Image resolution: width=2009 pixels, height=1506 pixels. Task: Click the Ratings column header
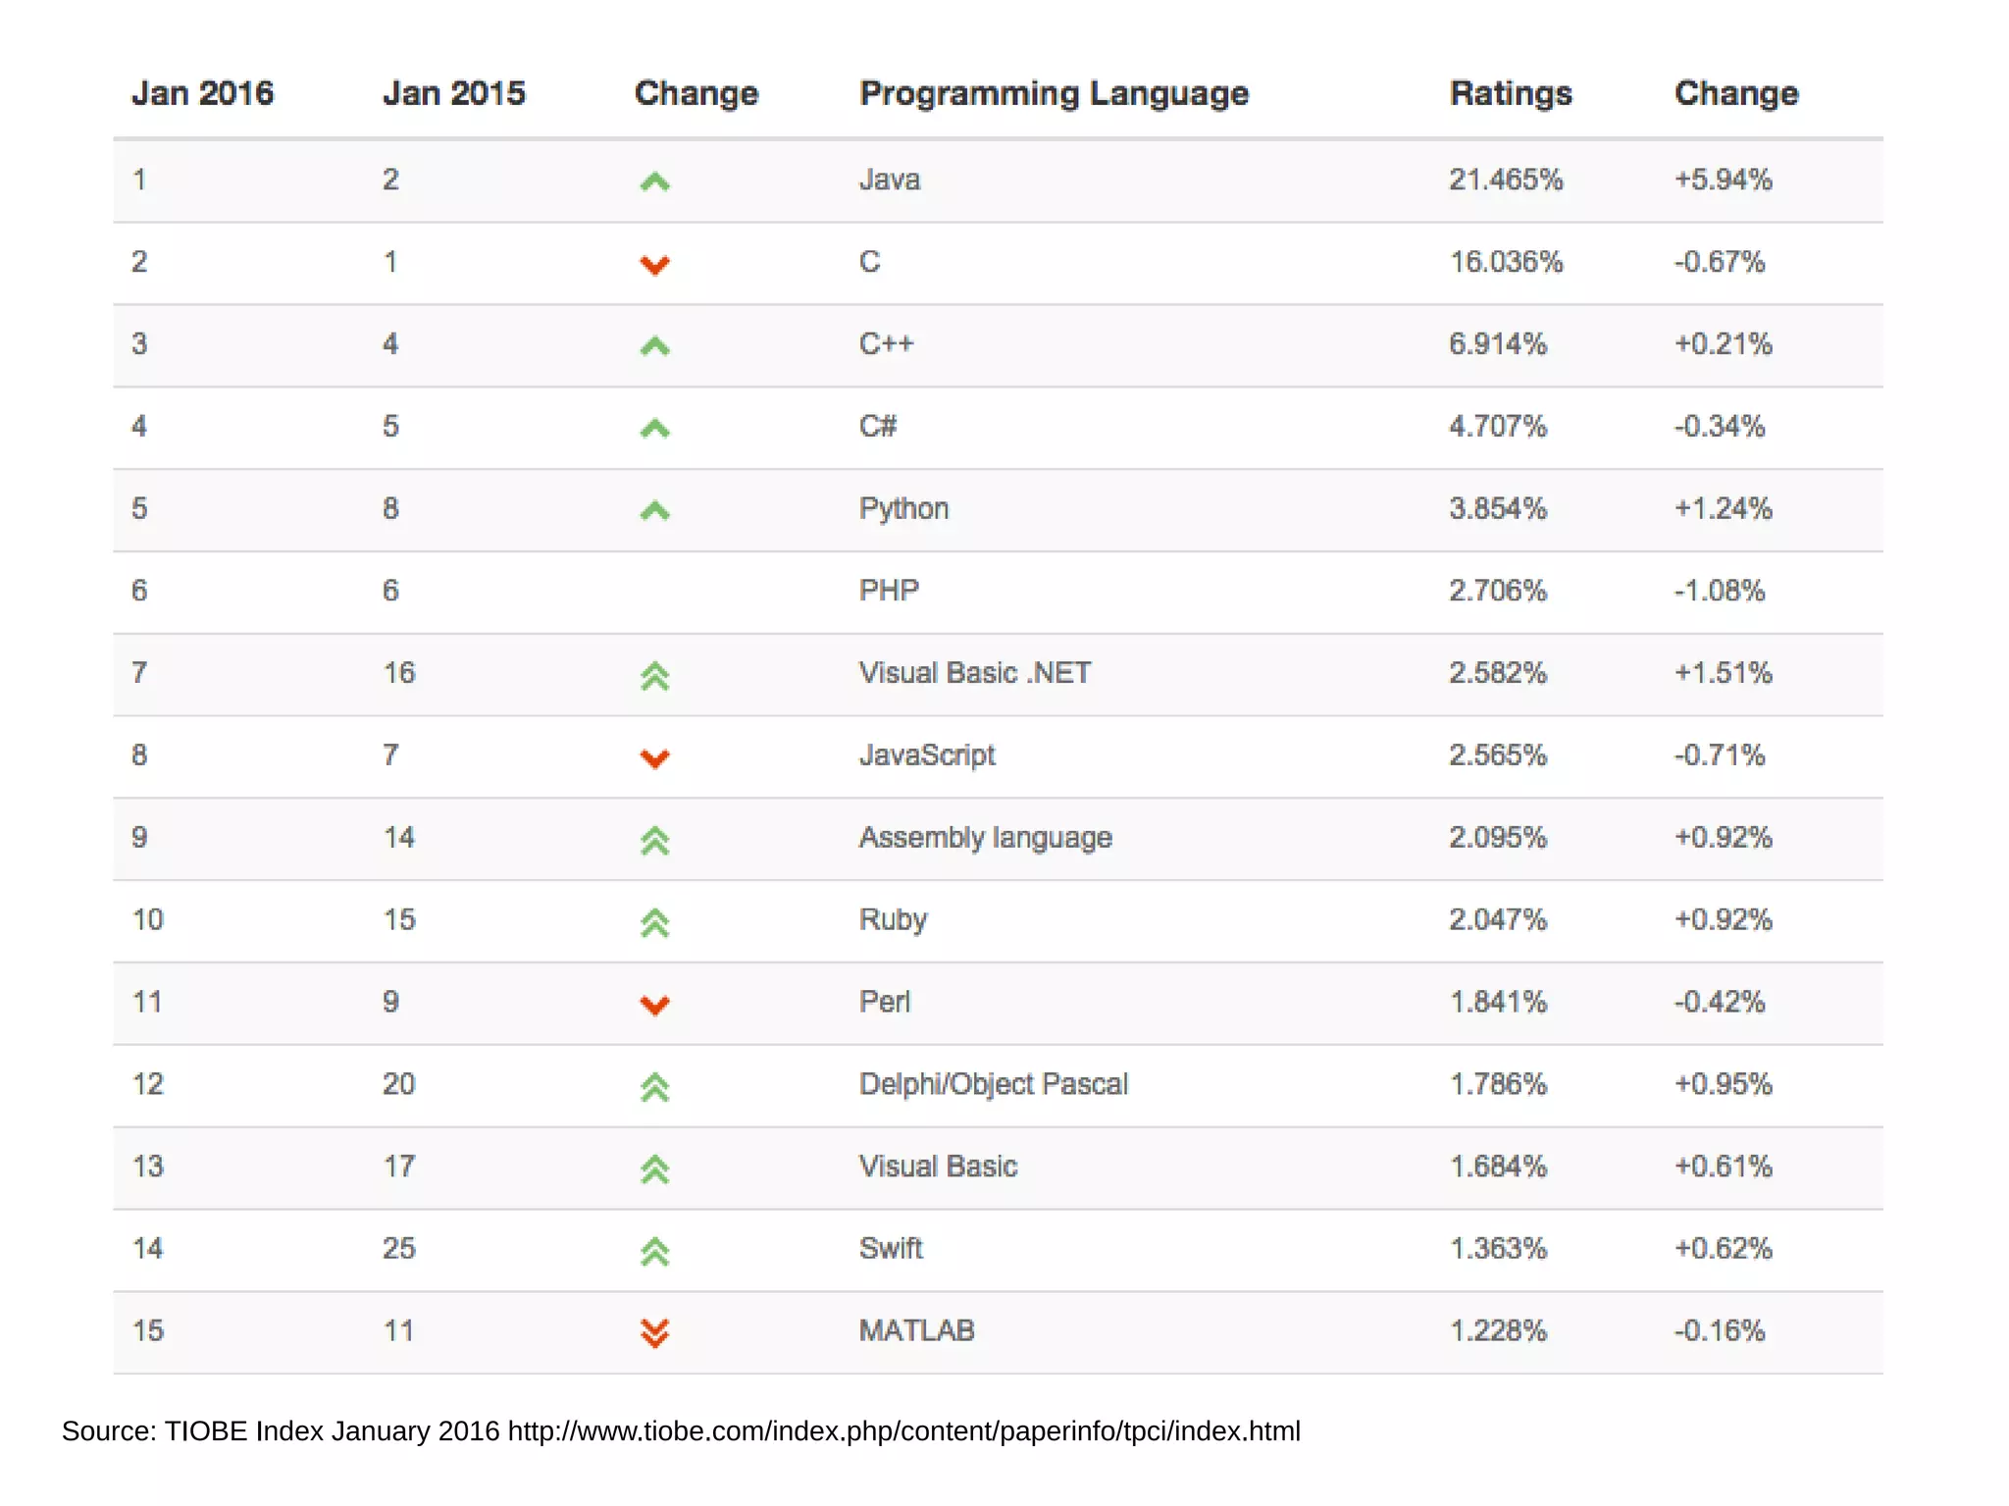(1511, 93)
